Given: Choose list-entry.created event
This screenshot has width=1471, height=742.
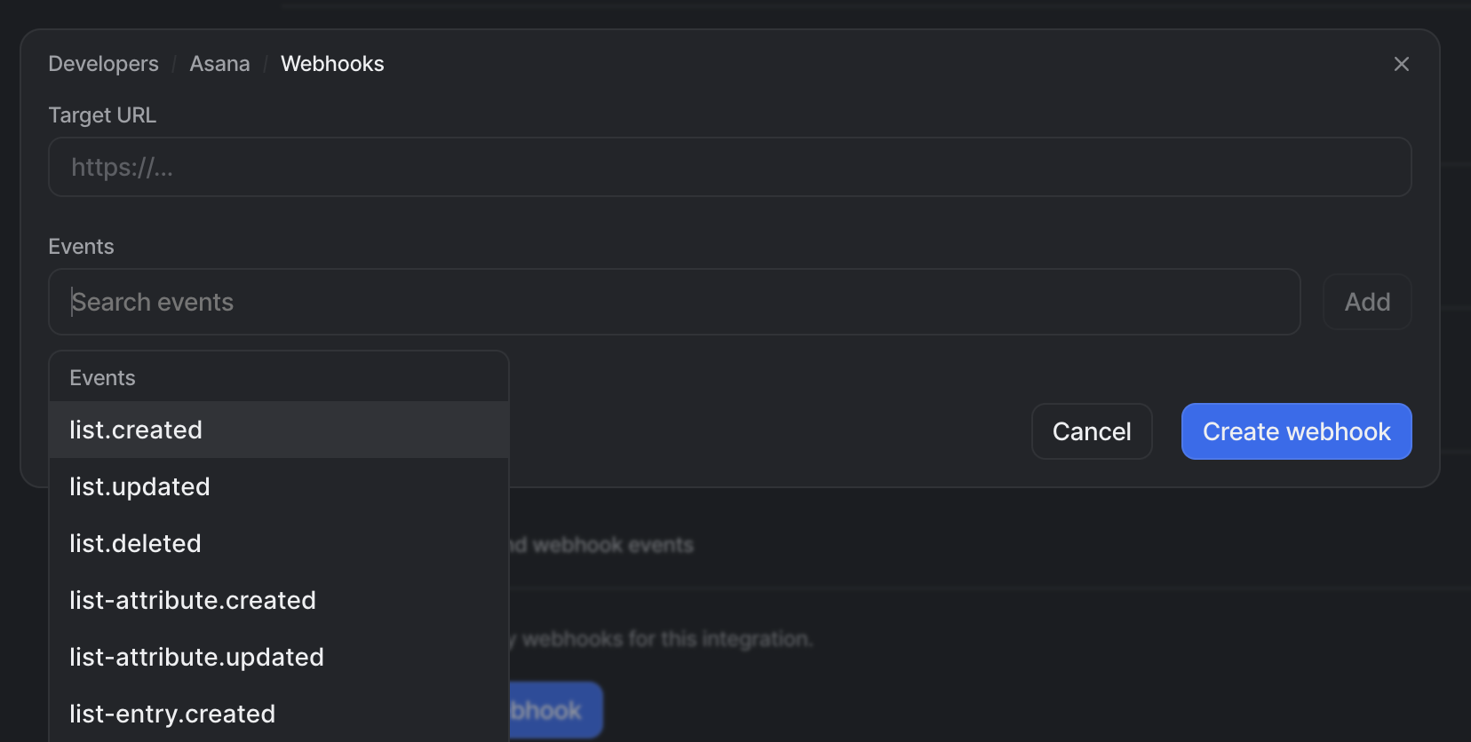Looking at the screenshot, I should 279,714.
